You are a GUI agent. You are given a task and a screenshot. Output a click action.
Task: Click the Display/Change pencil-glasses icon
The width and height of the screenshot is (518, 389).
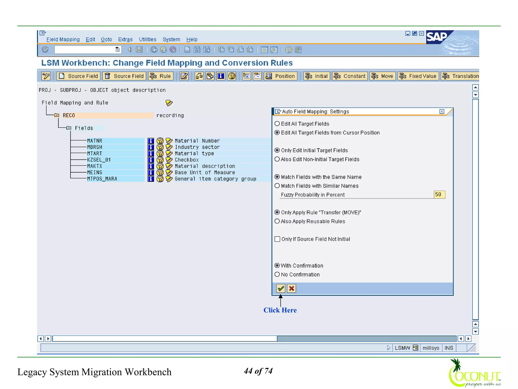(46, 76)
